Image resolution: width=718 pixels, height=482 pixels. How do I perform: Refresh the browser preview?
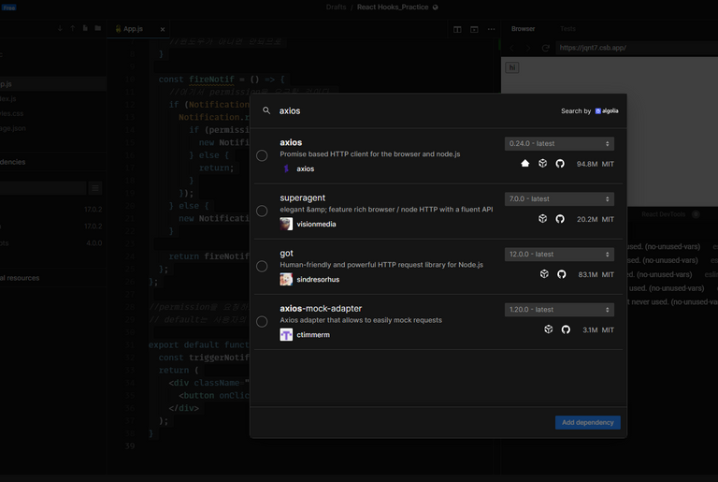tap(545, 48)
